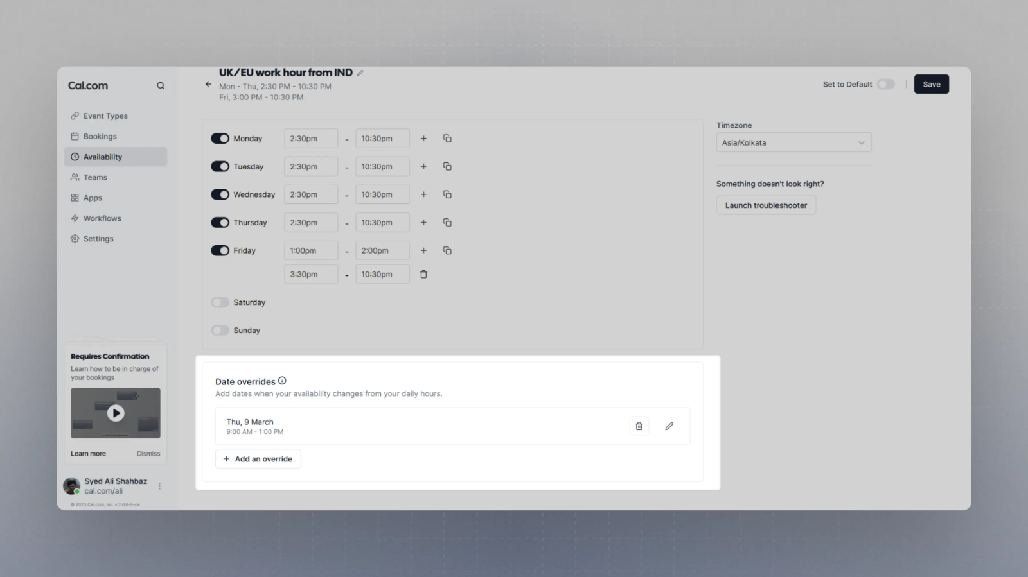1028x577 pixels.
Task: Copy Tuesday's times to other days
Action: 447,167
